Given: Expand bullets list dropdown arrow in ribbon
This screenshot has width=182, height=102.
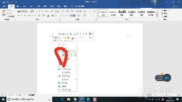Looking at the screenshot, I should (65, 11).
